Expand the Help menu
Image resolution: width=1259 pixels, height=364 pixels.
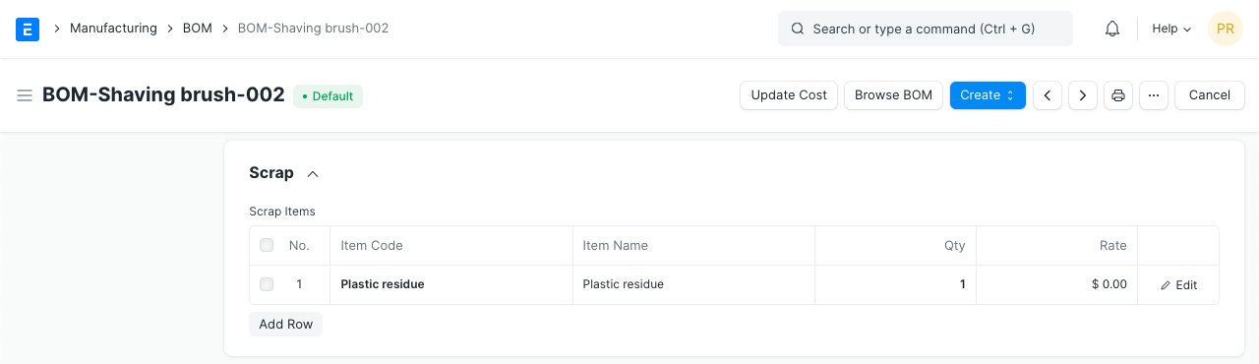1171,29
